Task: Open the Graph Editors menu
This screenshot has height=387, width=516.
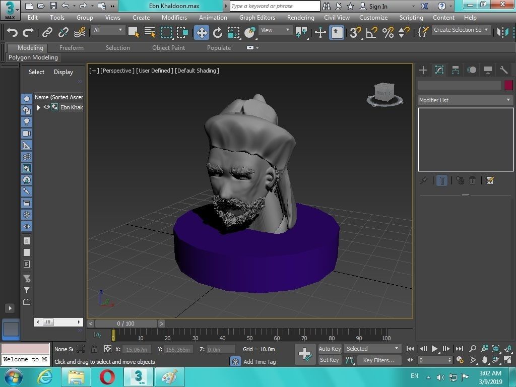Action: pyautogui.click(x=257, y=18)
